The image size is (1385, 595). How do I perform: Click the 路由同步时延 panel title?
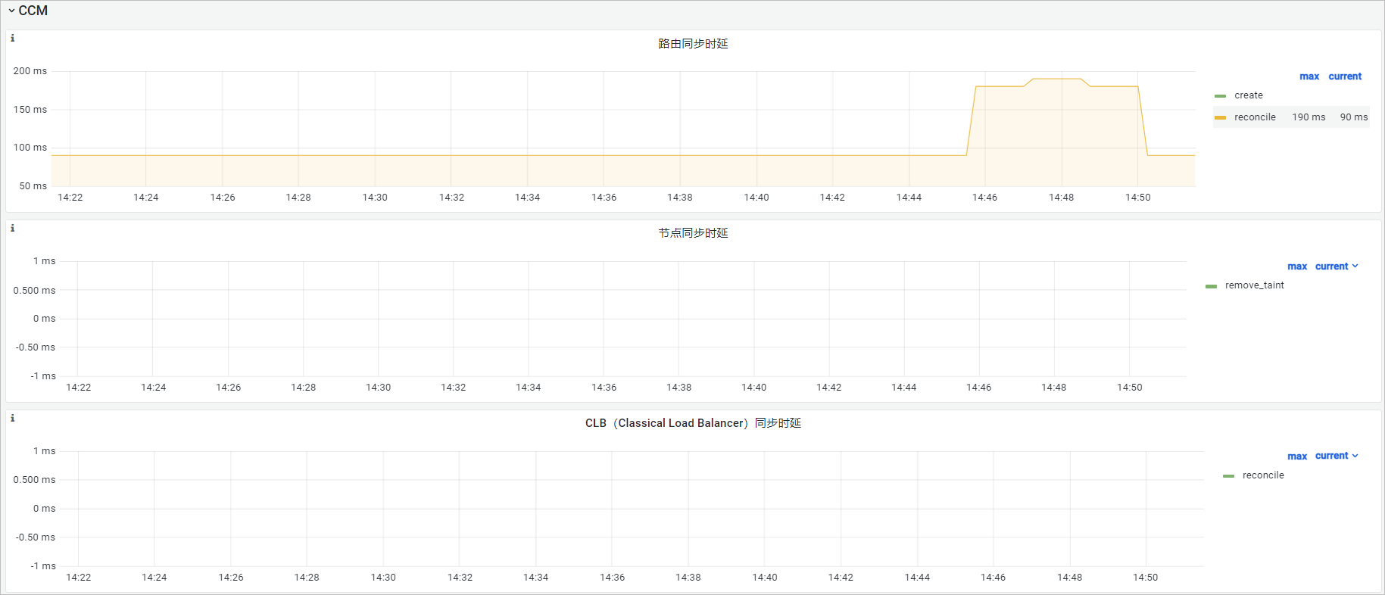[693, 44]
